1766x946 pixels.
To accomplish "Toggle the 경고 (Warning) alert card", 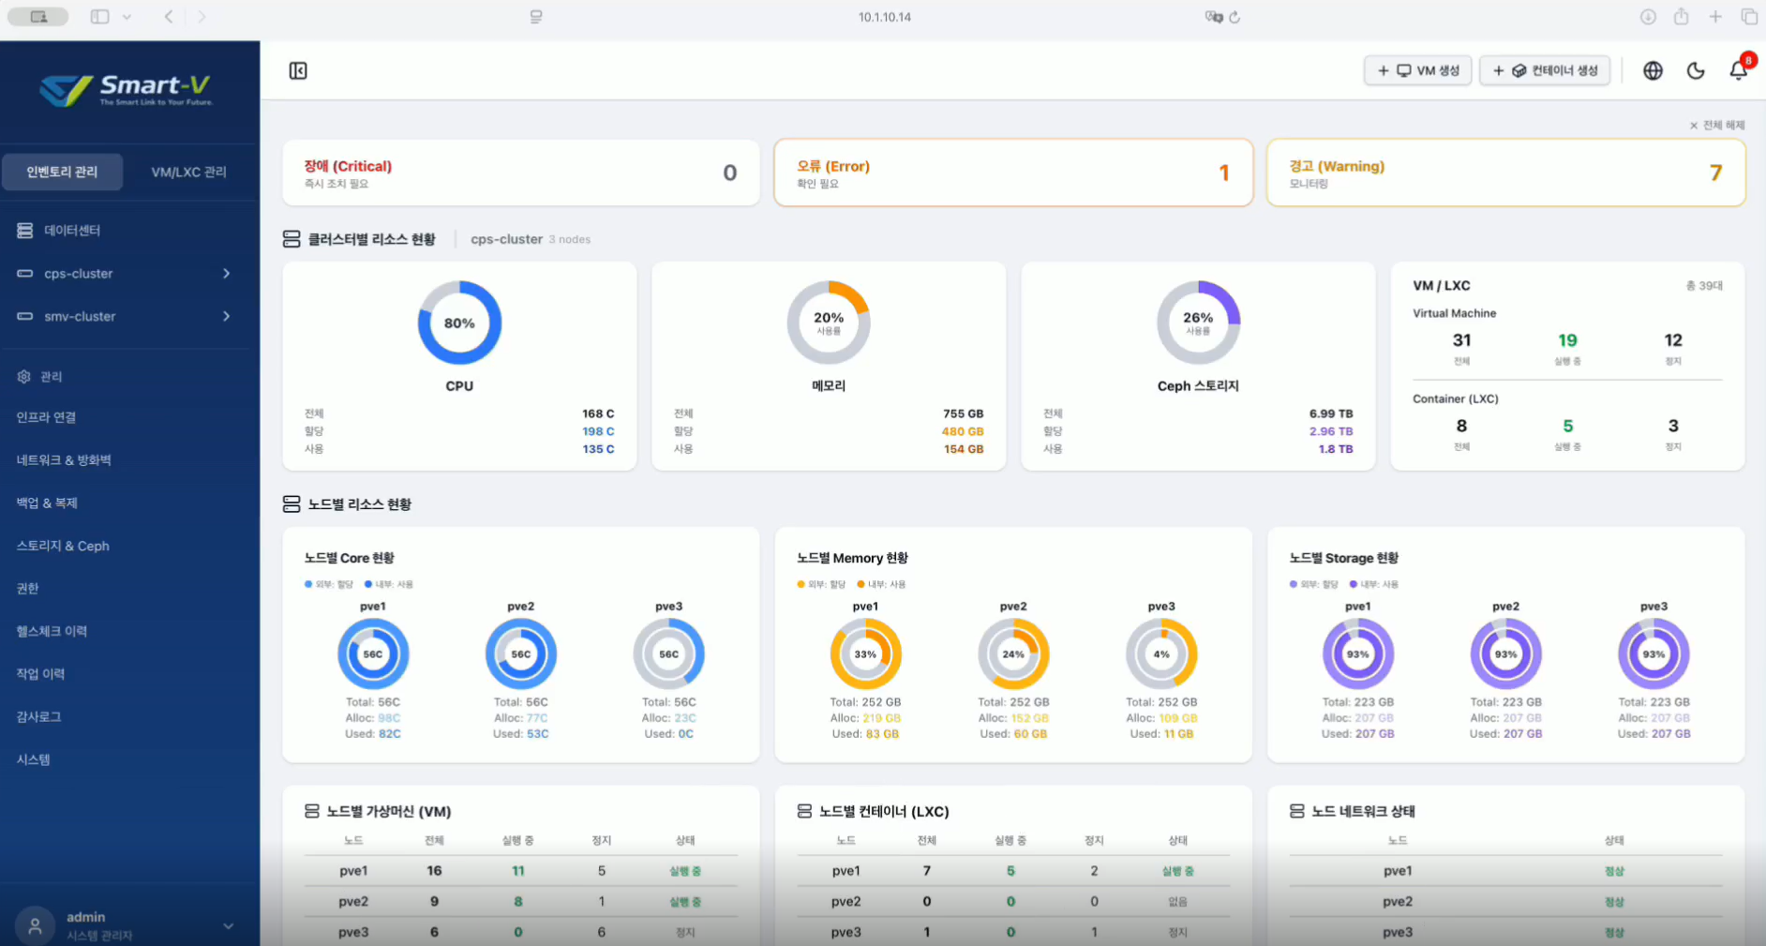I will coord(1505,173).
